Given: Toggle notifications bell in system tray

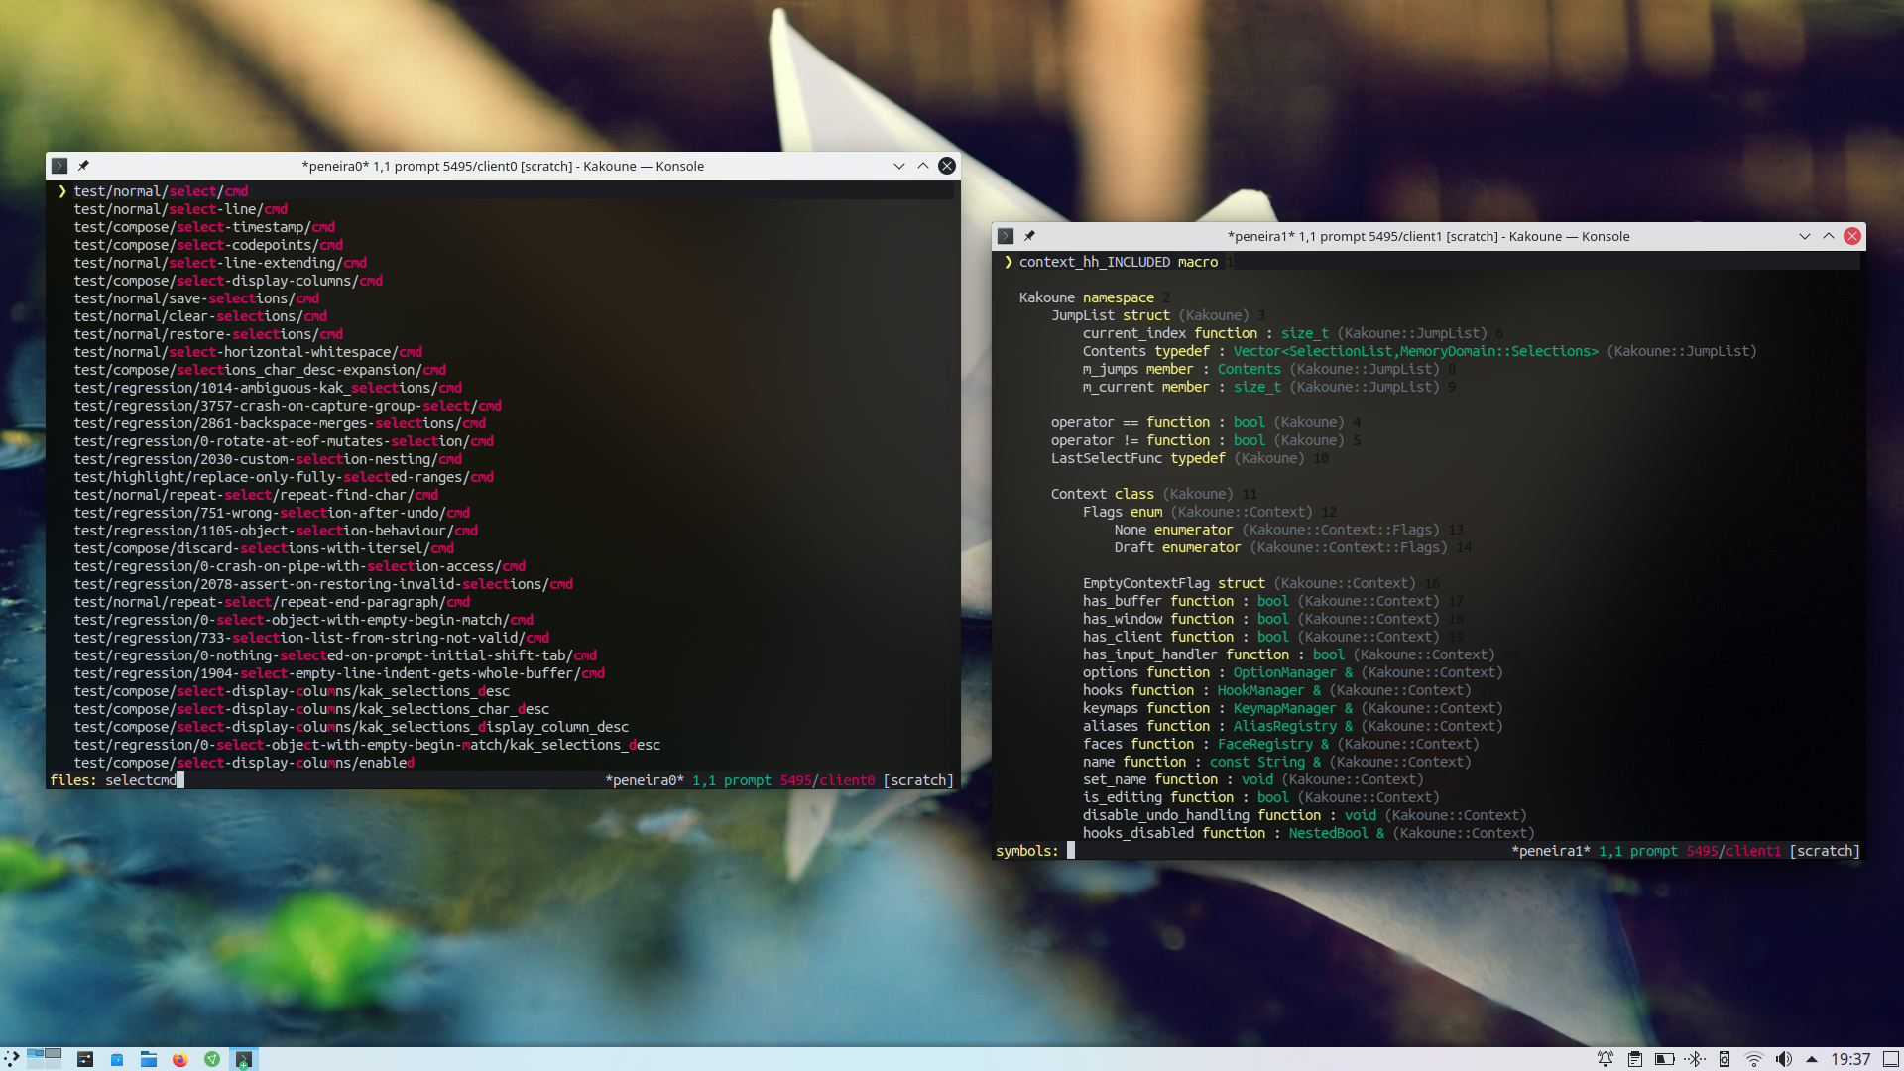Looking at the screenshot, I should tap(1606, 1059).
